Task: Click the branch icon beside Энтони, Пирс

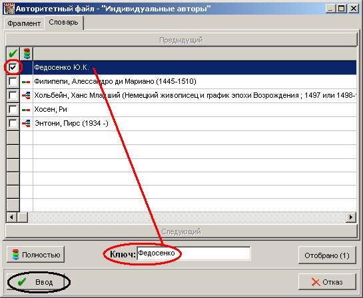Action: click(x=26, y=124)
